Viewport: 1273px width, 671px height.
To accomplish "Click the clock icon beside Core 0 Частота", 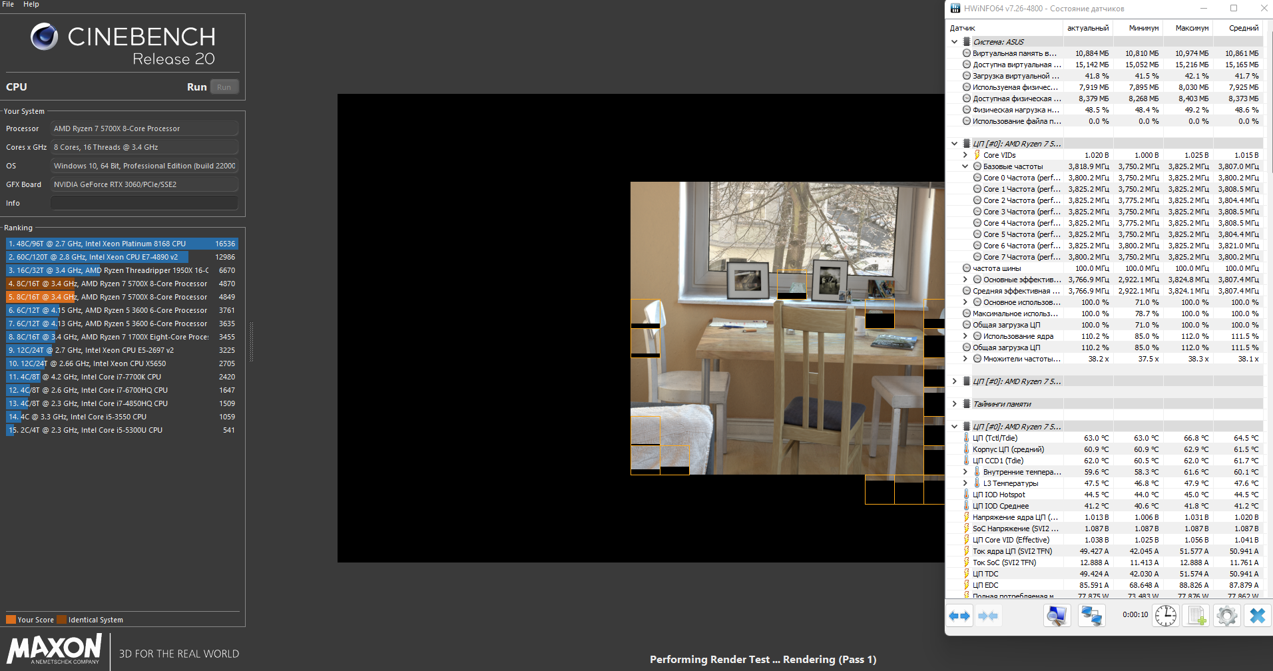I will click(x=977, y=178).
